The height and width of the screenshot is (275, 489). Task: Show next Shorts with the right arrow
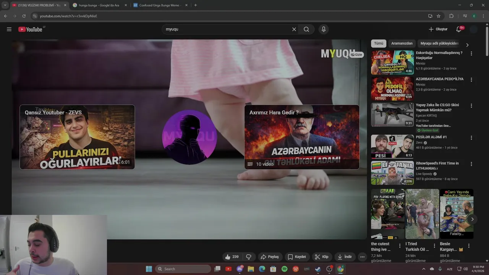(x=472, y=219)
